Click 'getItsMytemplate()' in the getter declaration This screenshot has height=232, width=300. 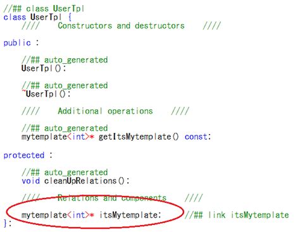(x=139, y=137)
